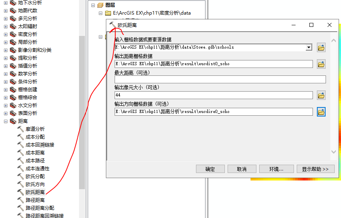Click hammer icon of 成本分配 tool

coord(21,137)
